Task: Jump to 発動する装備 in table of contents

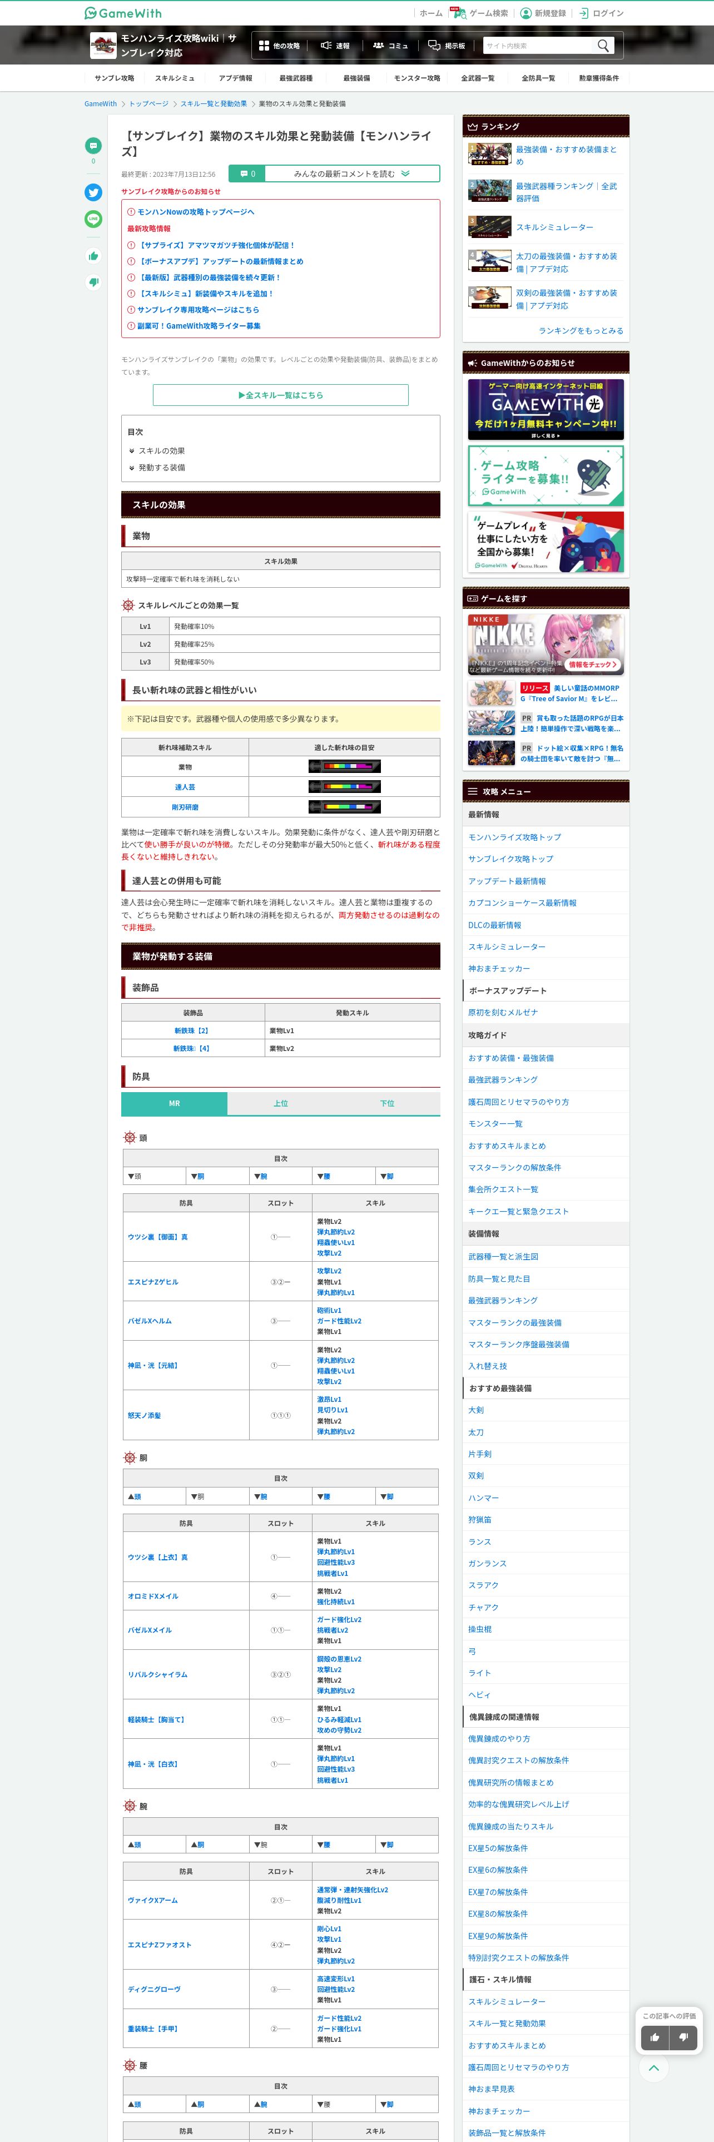Action: click(x=161, y=468)
